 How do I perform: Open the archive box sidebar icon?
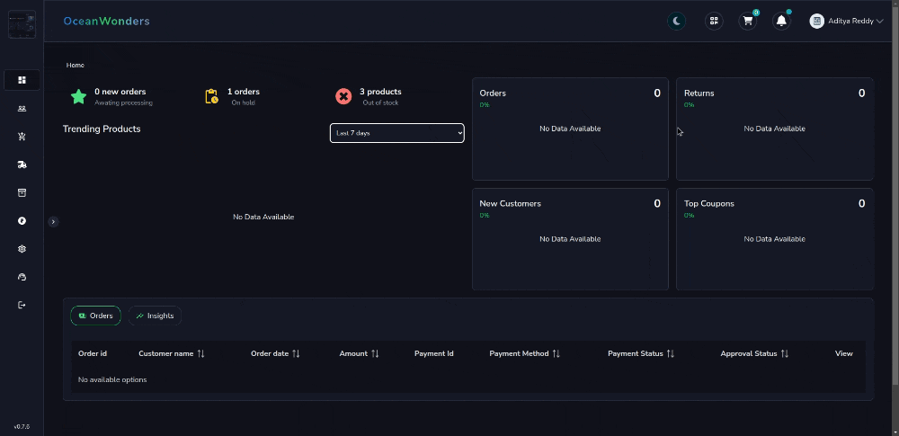tap(22, 192)
